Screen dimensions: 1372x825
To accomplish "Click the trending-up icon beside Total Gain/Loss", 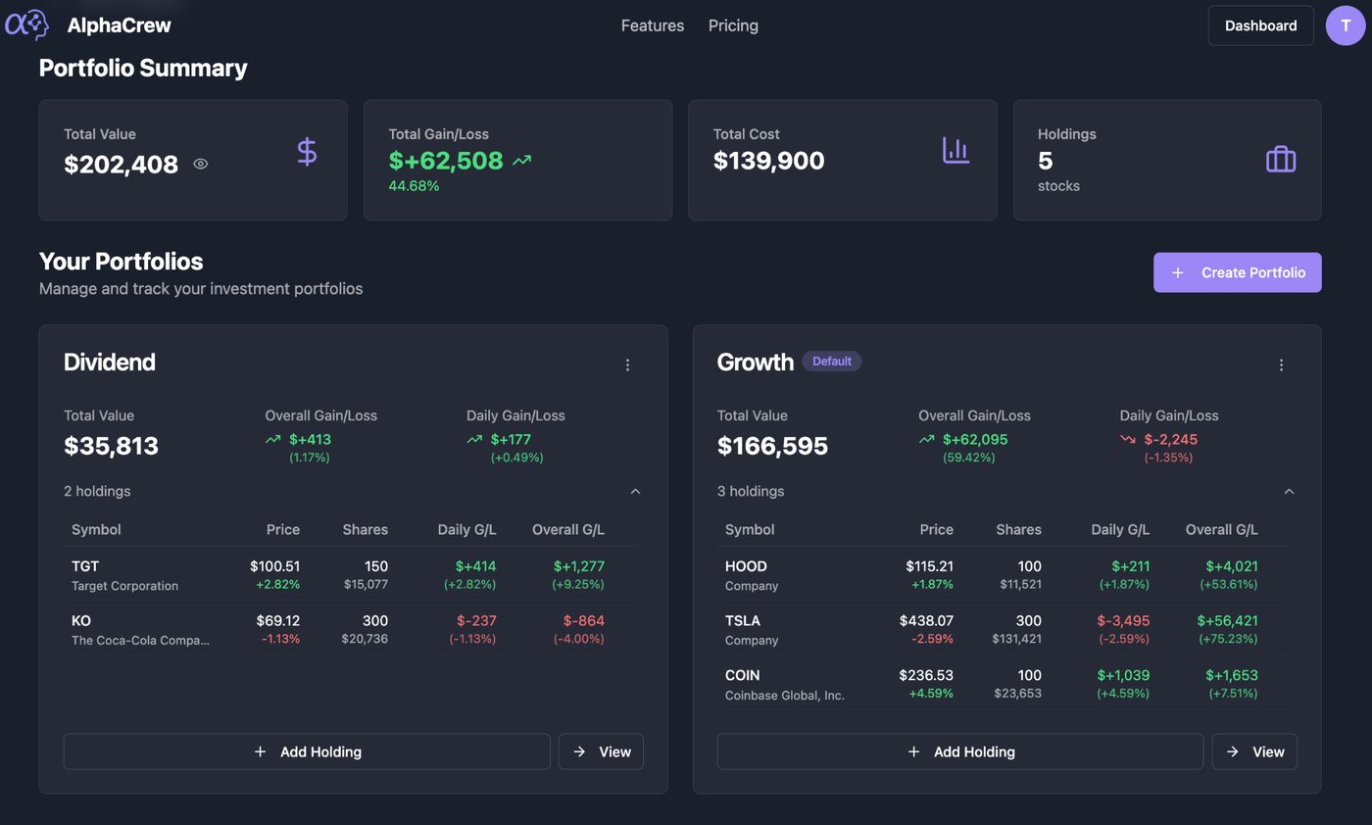I will click(x=522, y=159).
